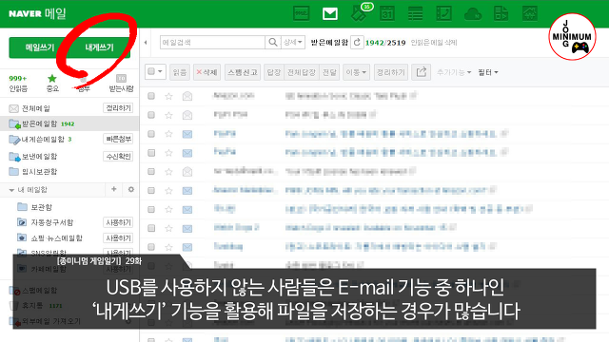Image resolution: width=609 pixels, height=342 pixels.
Task: Open 보관함 folder
Action: (x=41, y=207)
